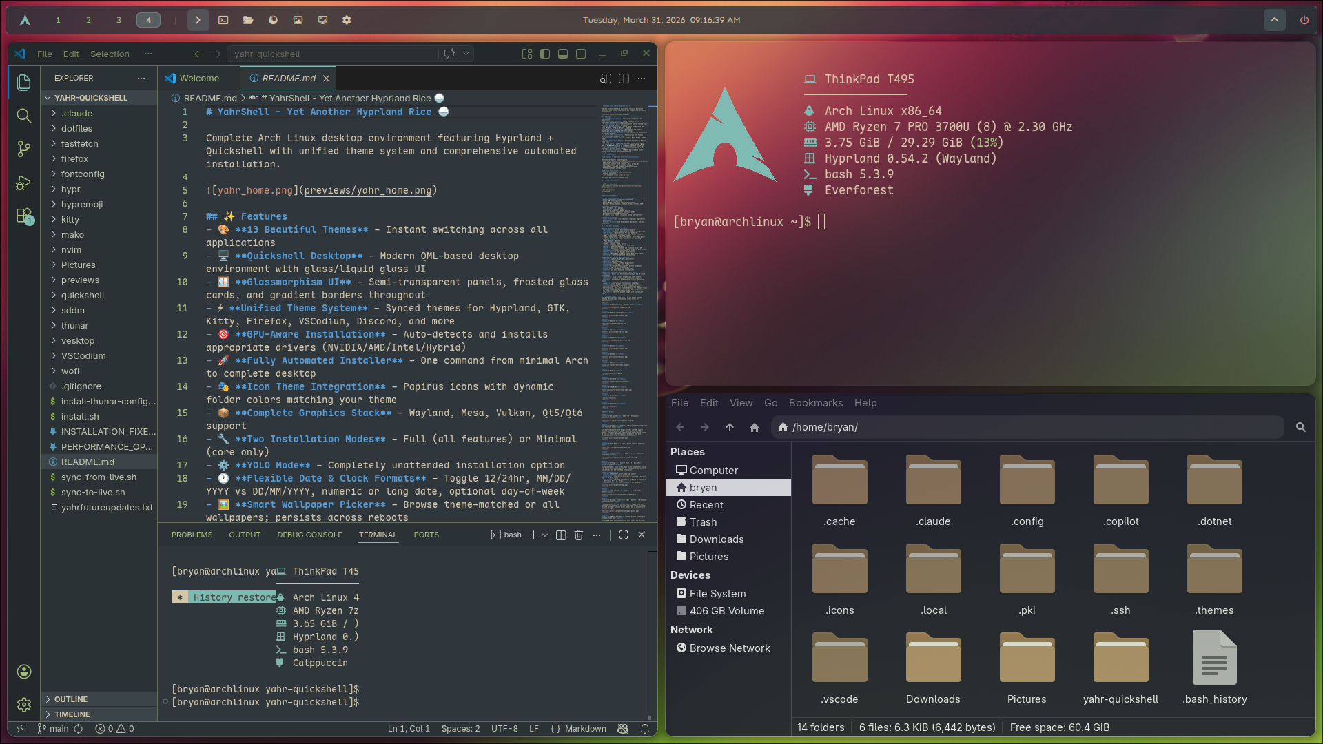Toggle secondary side bar layout button
The image size is (1323, 744).
point(581,54)
